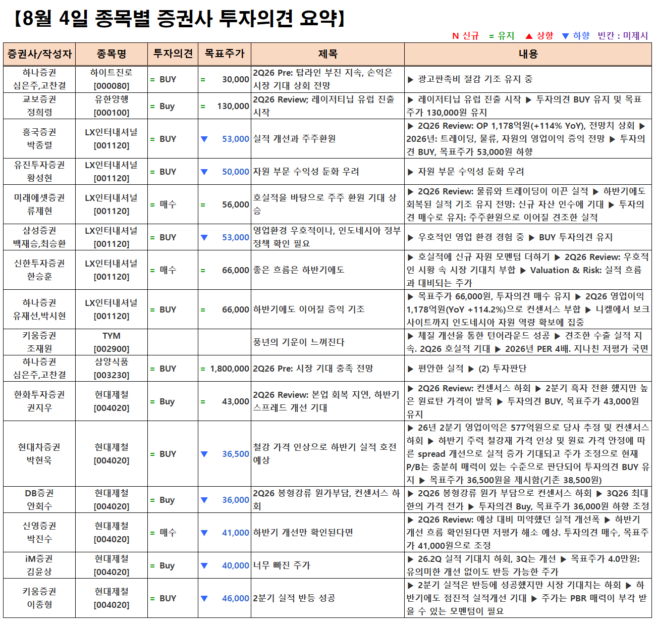Click the '▲ 상향' legend entry
This screenshot has width=655, height=623.
[x=539, y=36]
